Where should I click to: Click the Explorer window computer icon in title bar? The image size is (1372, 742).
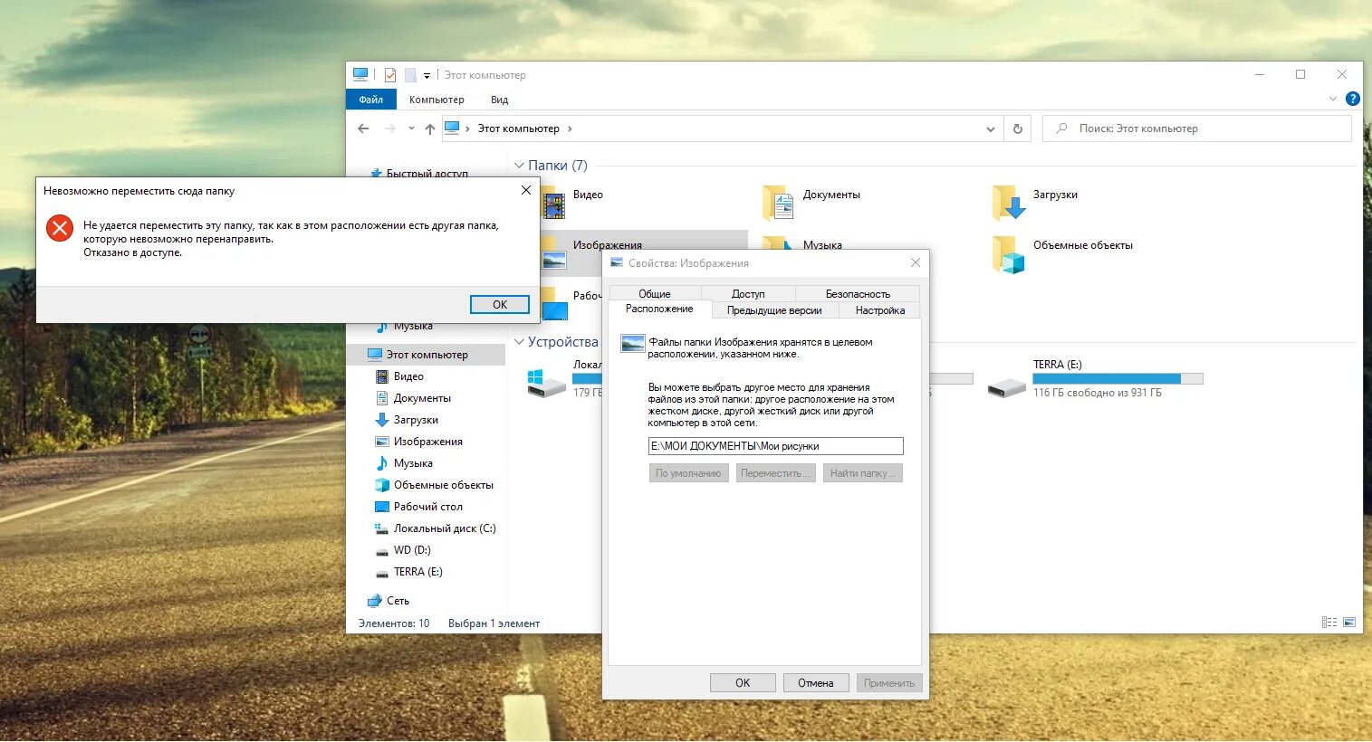pos(360,75)
